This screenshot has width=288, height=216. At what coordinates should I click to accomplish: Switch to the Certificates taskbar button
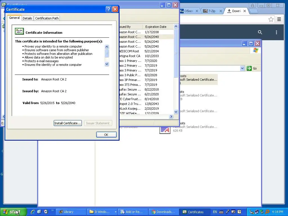pos(194,212)
